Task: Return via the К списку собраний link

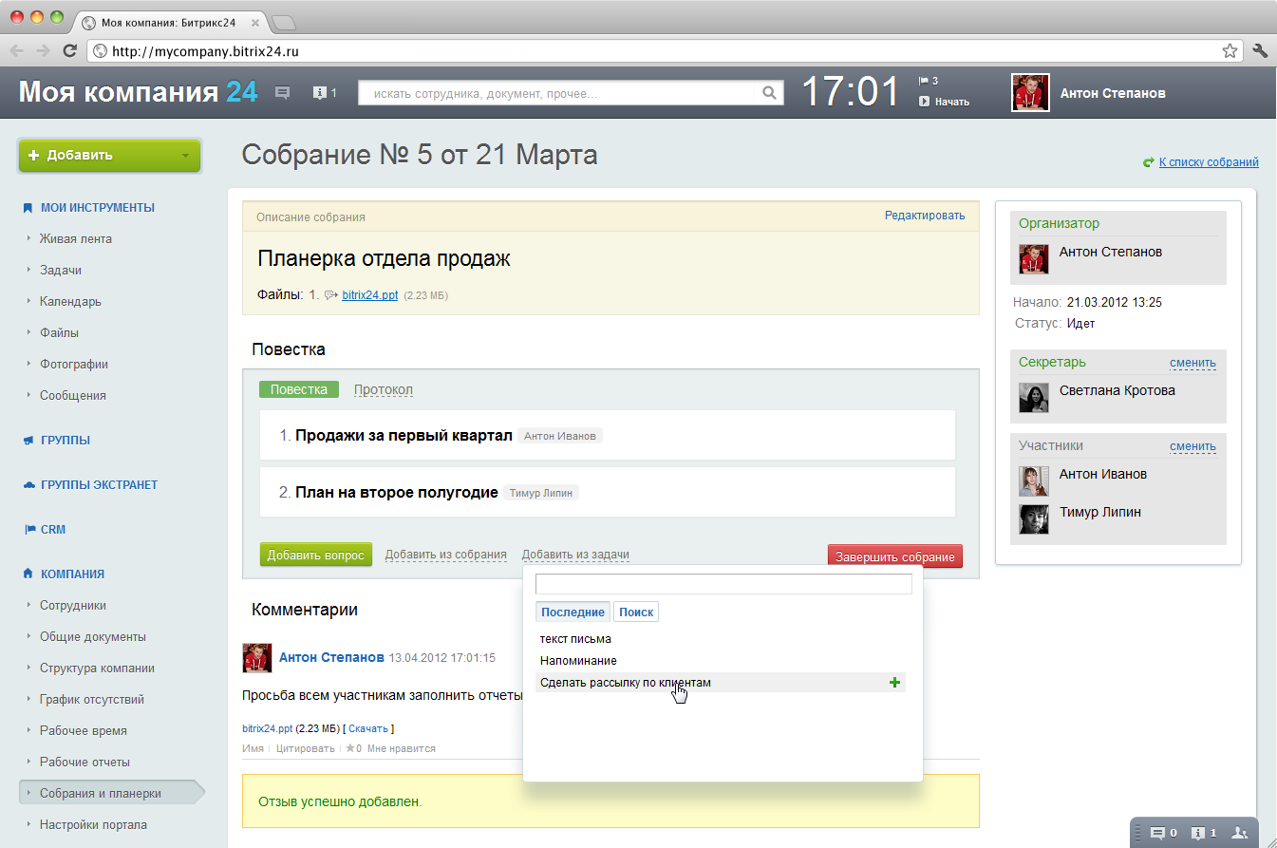Action: coord(1209,162)
